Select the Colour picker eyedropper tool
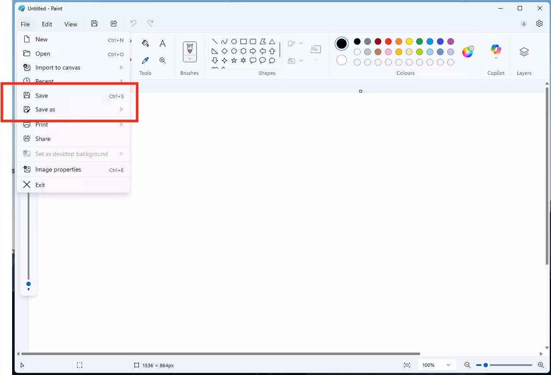The height and width of the screenshot is (375, 551). pyautogui.click(x=145, y=60)
